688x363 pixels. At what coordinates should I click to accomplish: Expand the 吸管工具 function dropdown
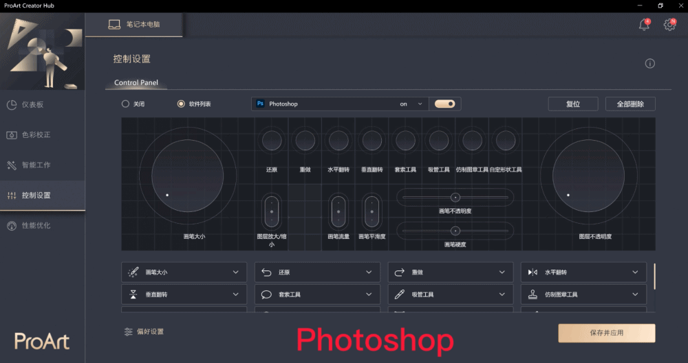(451, 294)
